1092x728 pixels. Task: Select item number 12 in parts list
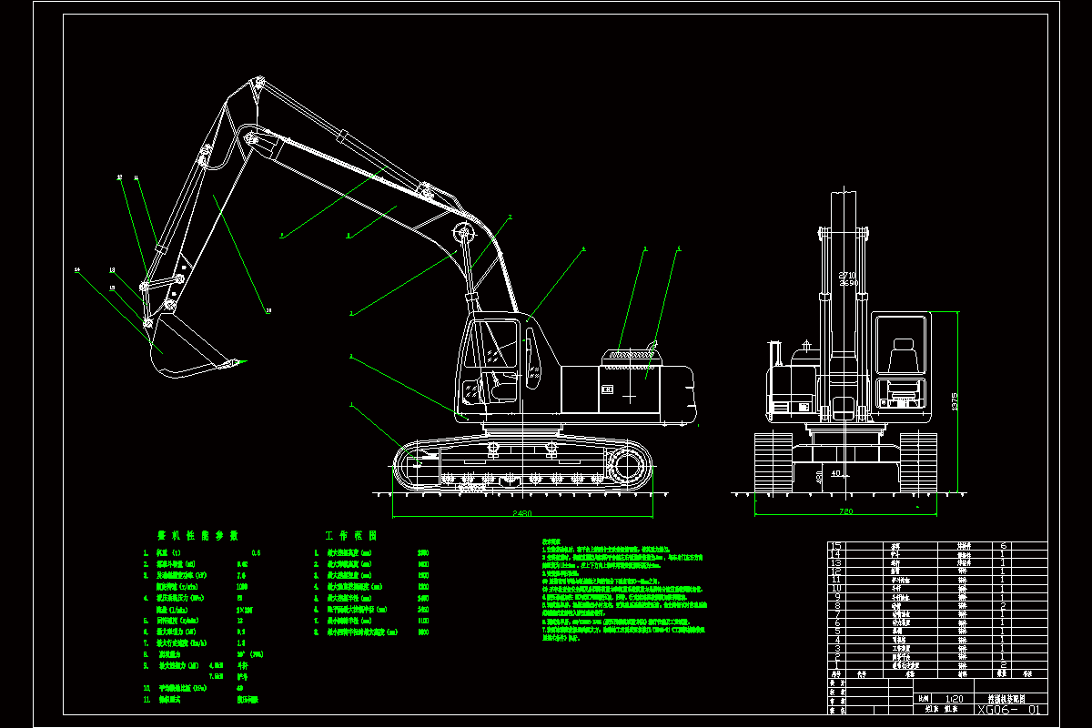(837, 571)
